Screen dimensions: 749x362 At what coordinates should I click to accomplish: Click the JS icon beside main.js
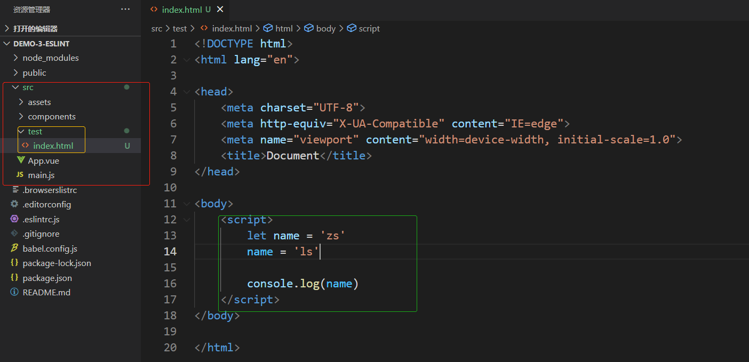20,175
